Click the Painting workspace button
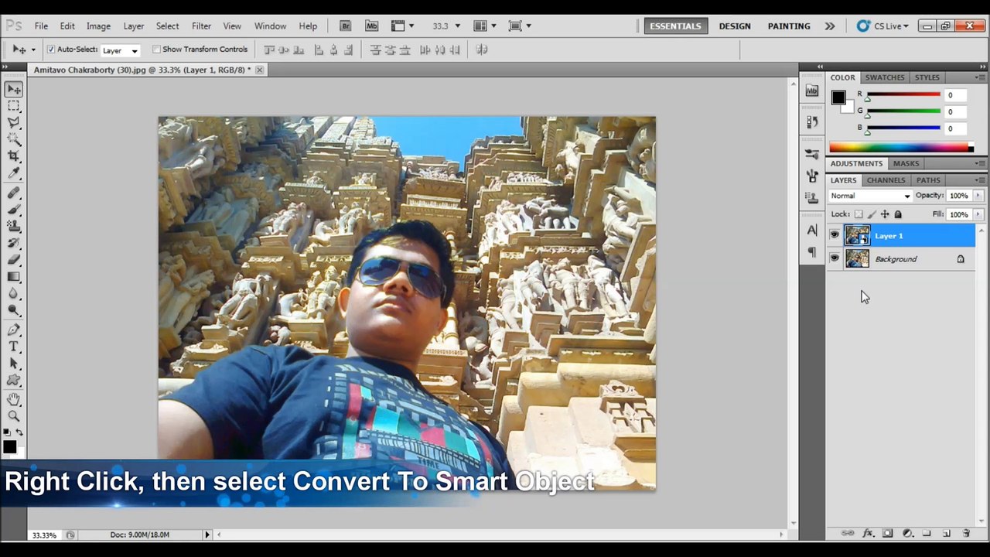990x557 pixels. coord(789,26)
